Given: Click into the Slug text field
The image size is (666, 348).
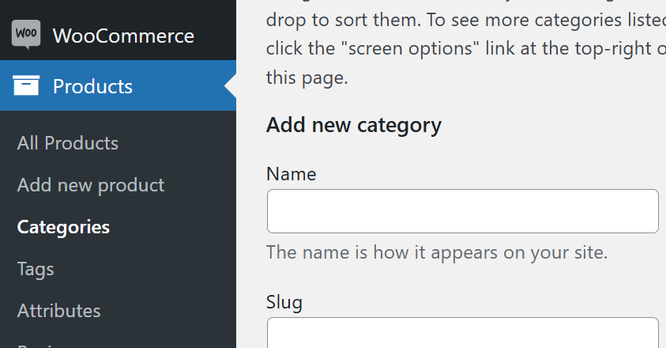Looking at the screenshot, I should coord(462,334).
